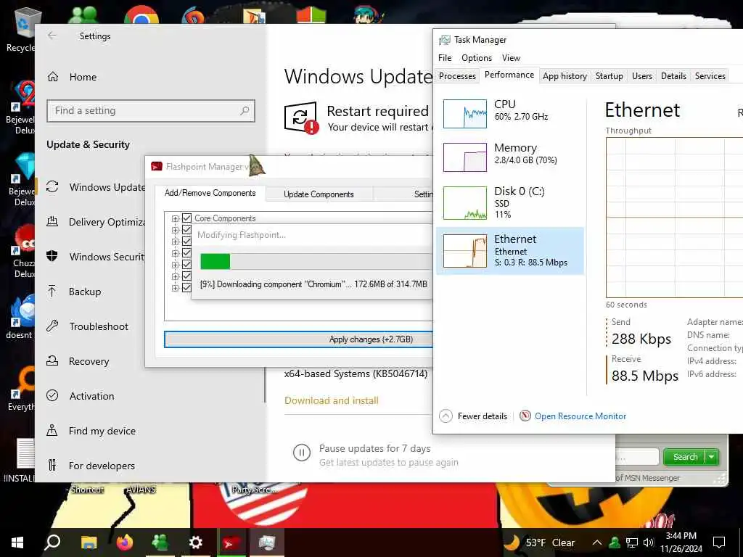Screen dimensions: 743x557
Task: Switch to the Processes tab
Action: [457, 76]
